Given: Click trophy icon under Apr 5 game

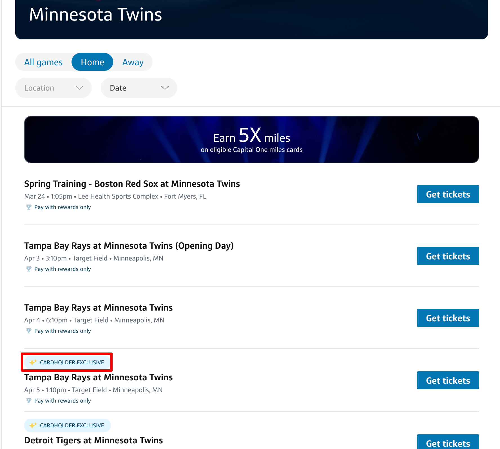Looking at the screenshot, I should pyautogui.click(x=28, y=401).
